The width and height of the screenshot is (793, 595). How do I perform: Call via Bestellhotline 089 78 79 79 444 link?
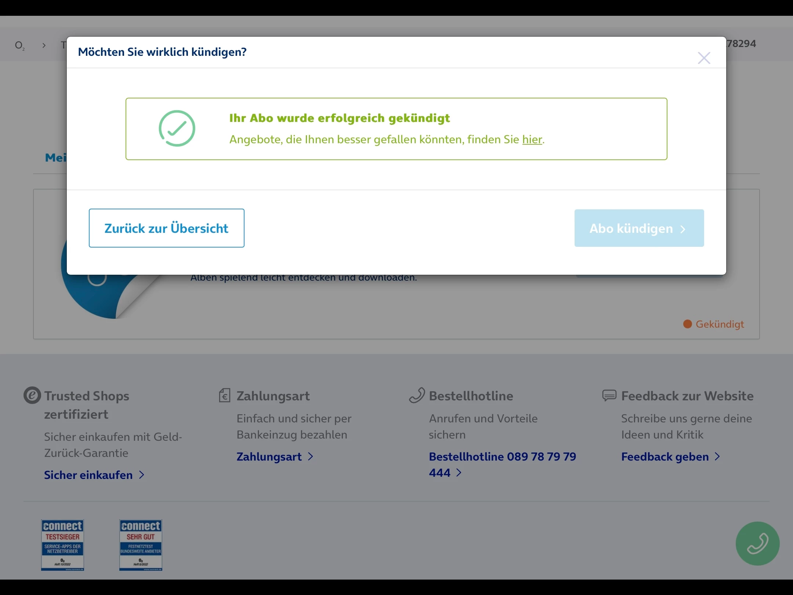tap(502, 457)
